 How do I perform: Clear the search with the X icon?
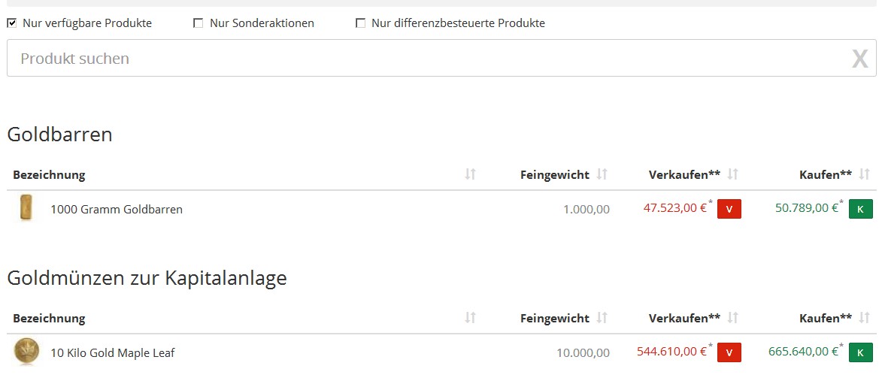tap(859, 59)
